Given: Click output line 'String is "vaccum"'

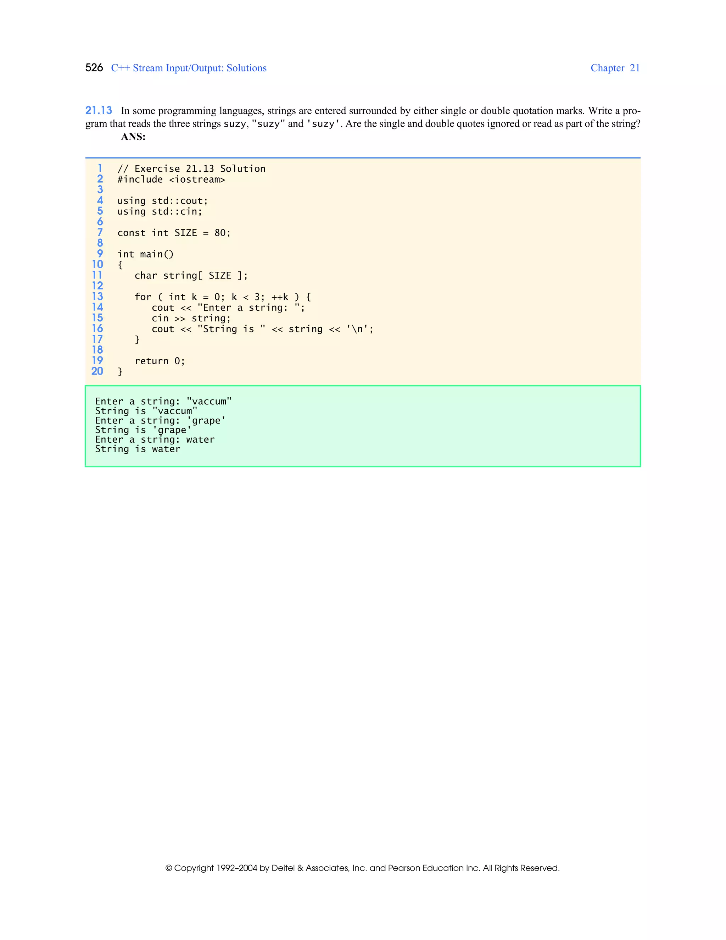Looking at the screenshot, I should pyautogui.click(x=146, y=411).
